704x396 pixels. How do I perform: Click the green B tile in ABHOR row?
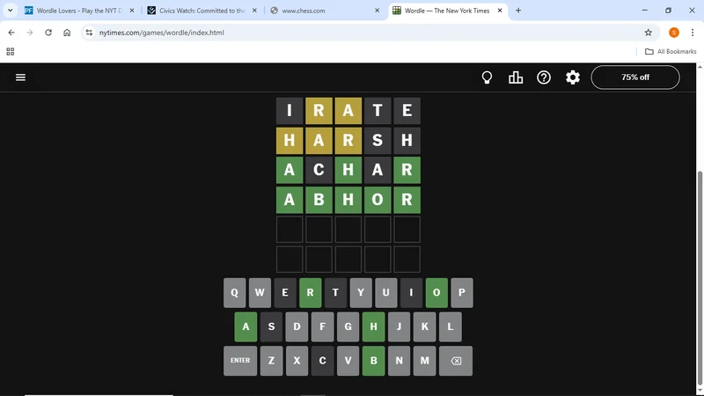(319, 200)
